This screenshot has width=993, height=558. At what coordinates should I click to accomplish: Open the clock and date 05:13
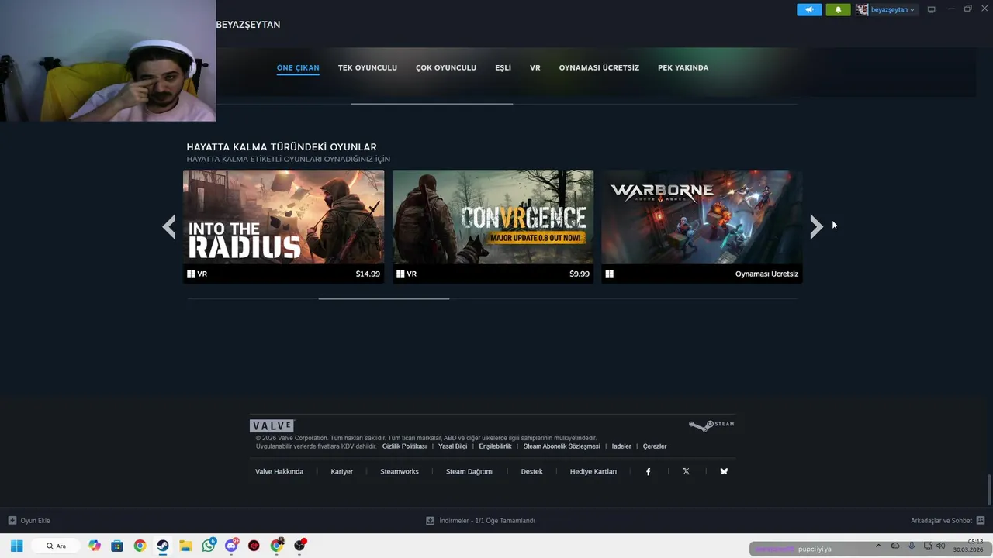click(968, 546)
